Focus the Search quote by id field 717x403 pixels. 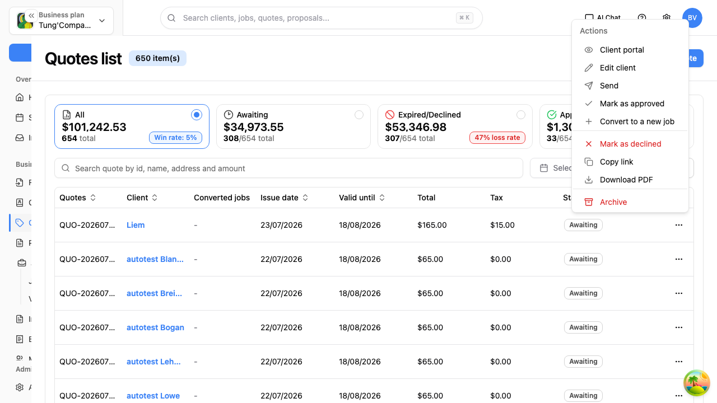pos(288,168)
